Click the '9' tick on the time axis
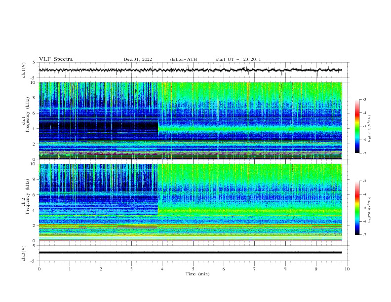 (316, 269)
